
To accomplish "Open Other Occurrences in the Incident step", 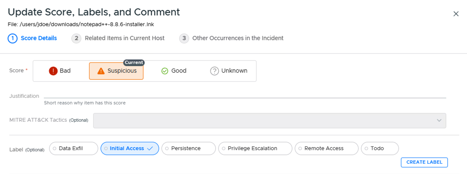I will tap(231, 38).
